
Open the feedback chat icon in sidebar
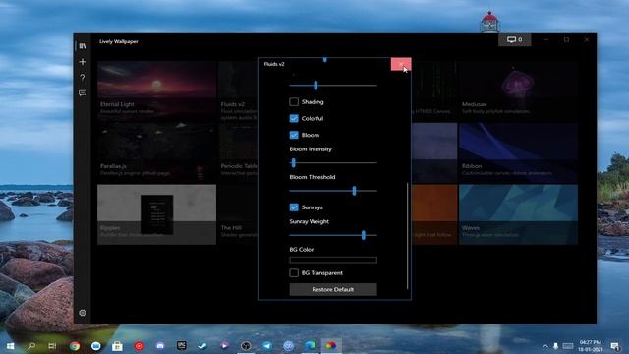(83, 93)
